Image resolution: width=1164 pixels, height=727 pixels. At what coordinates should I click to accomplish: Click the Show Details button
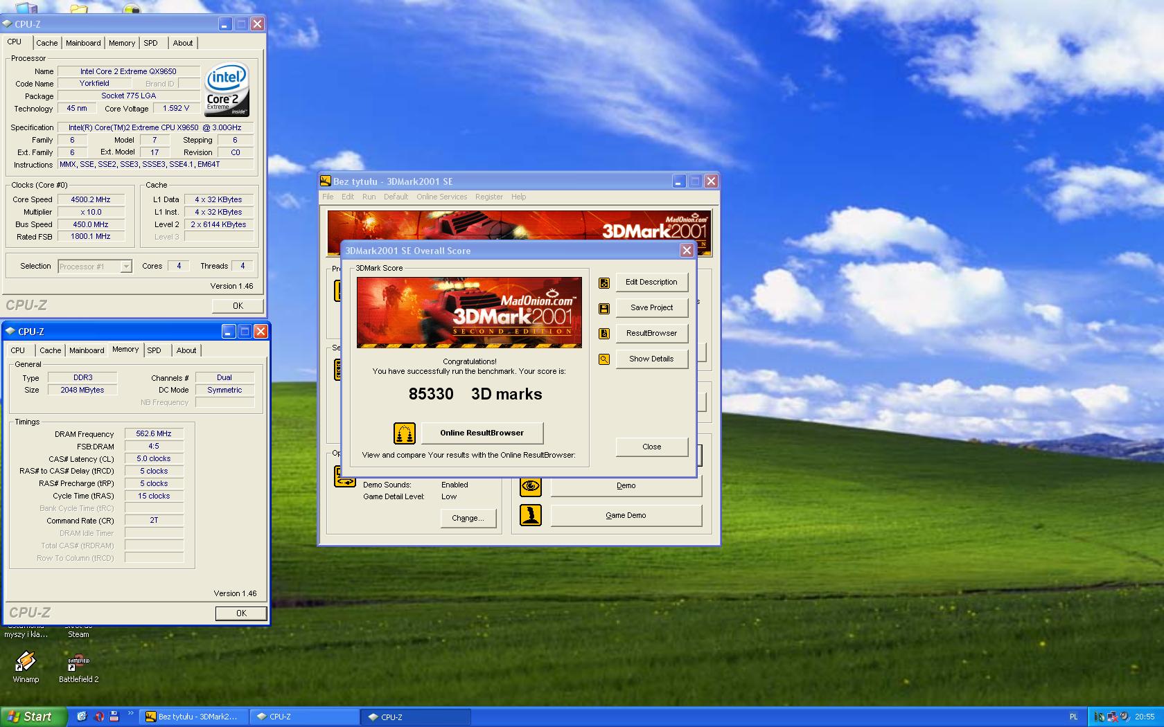(x=651, y=359)
